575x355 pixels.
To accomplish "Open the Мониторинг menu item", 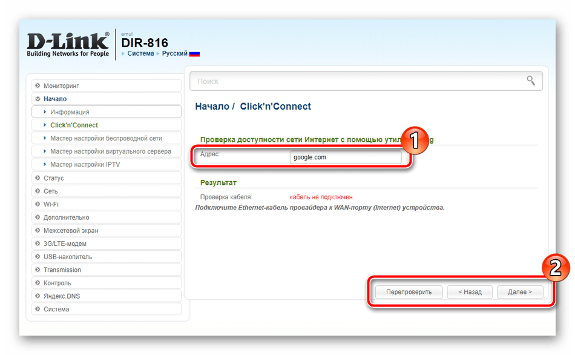I will 107,85.
